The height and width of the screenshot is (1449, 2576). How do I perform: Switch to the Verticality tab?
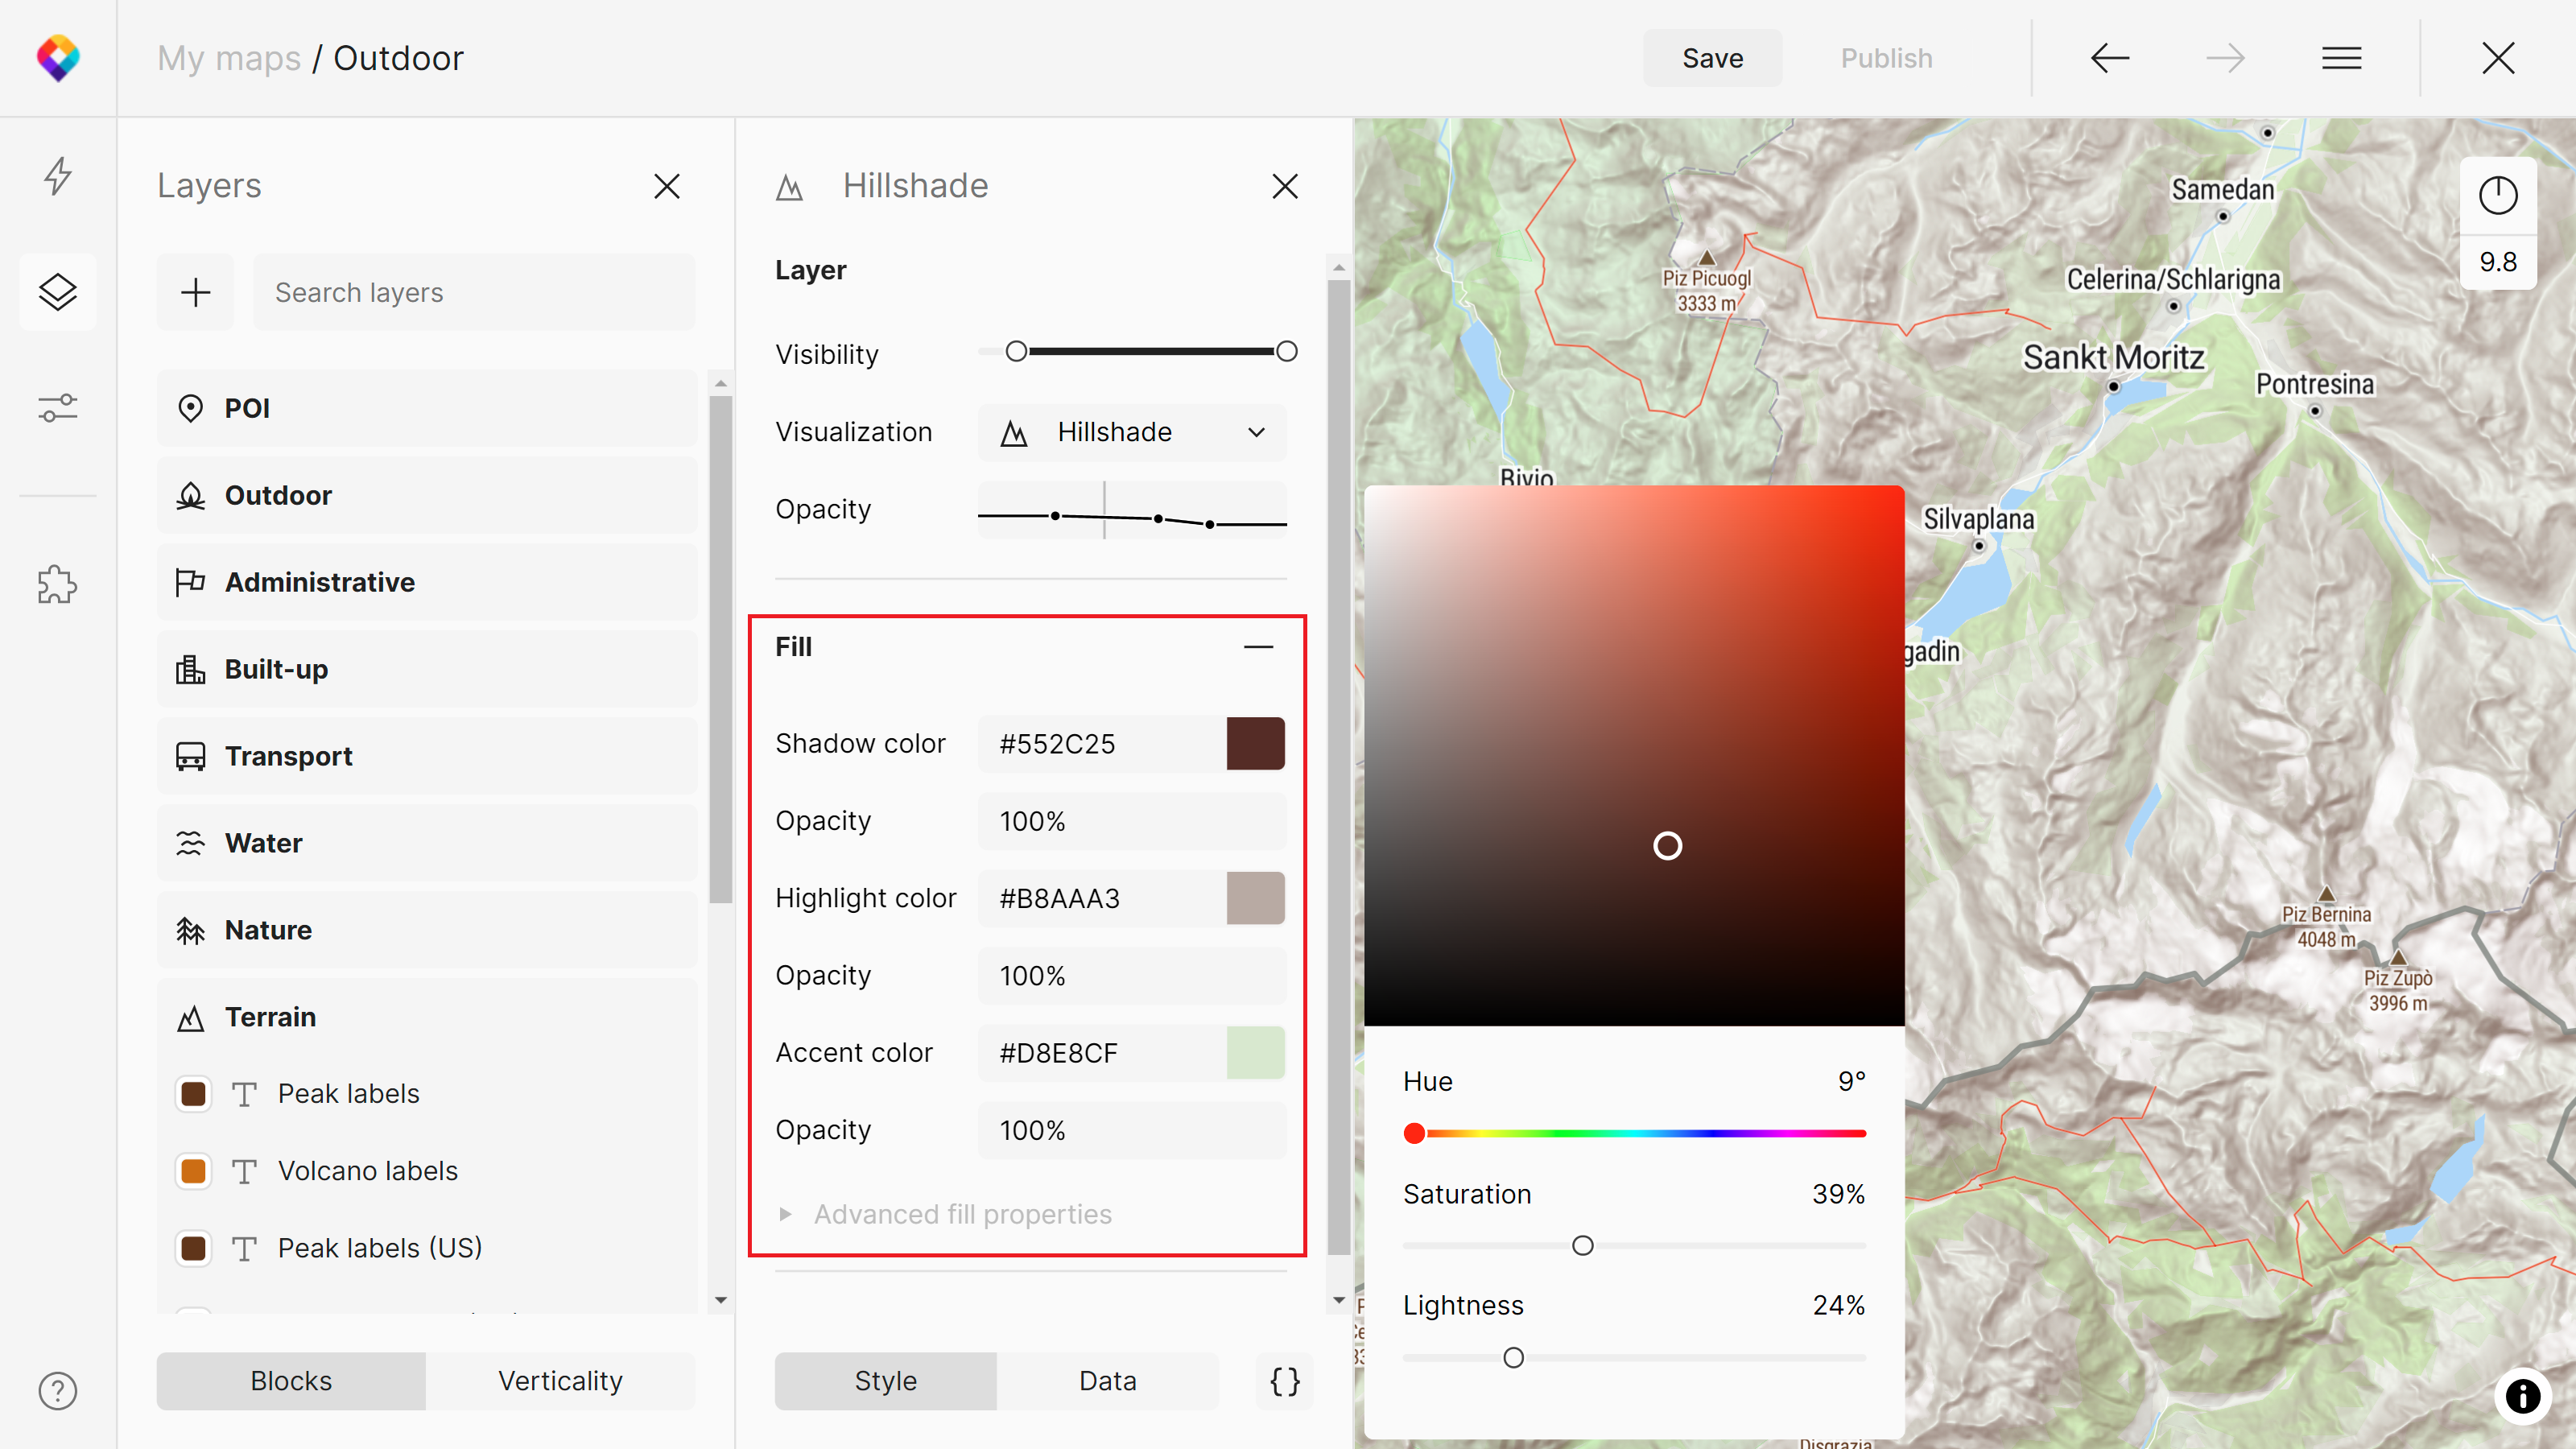tap(560, 1381)
